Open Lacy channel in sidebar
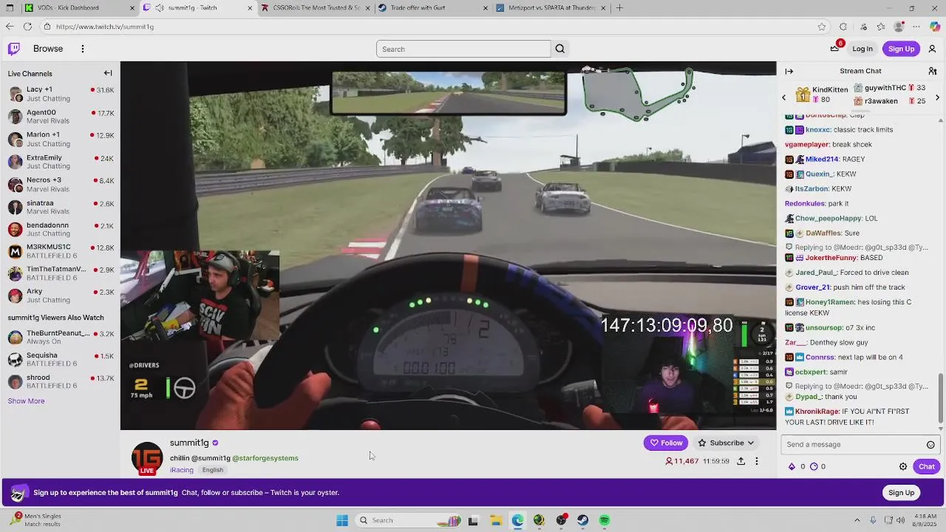 pos(61,94)
